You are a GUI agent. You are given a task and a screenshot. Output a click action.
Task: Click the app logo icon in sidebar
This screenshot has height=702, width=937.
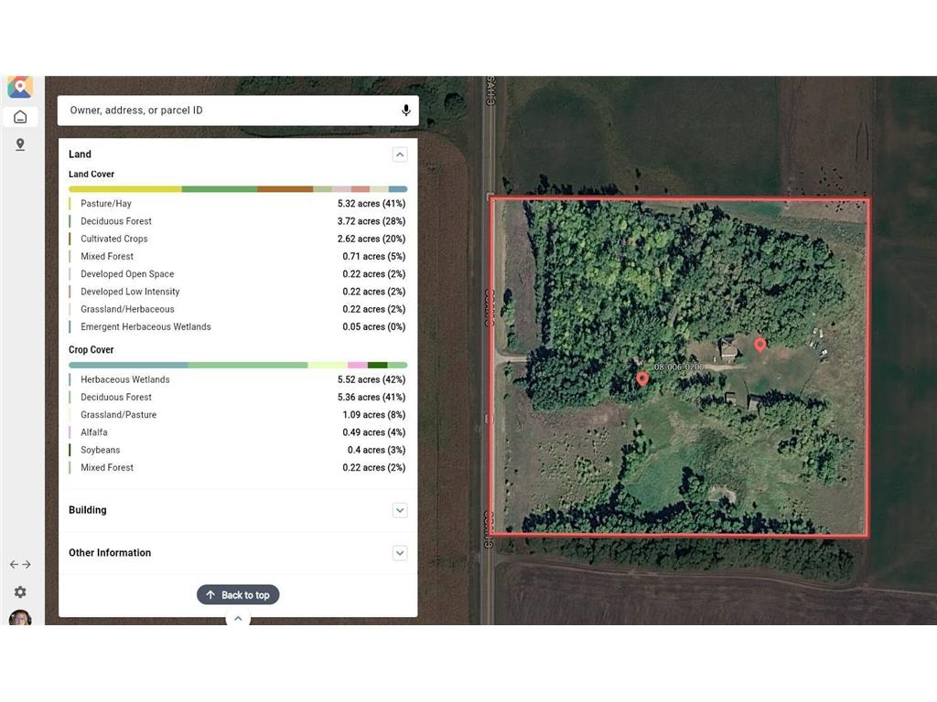click(x=20, y=87)
